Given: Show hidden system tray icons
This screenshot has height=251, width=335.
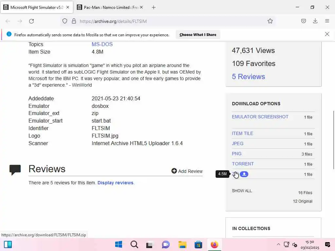Looking at the screenshot, I should point(278,244).
